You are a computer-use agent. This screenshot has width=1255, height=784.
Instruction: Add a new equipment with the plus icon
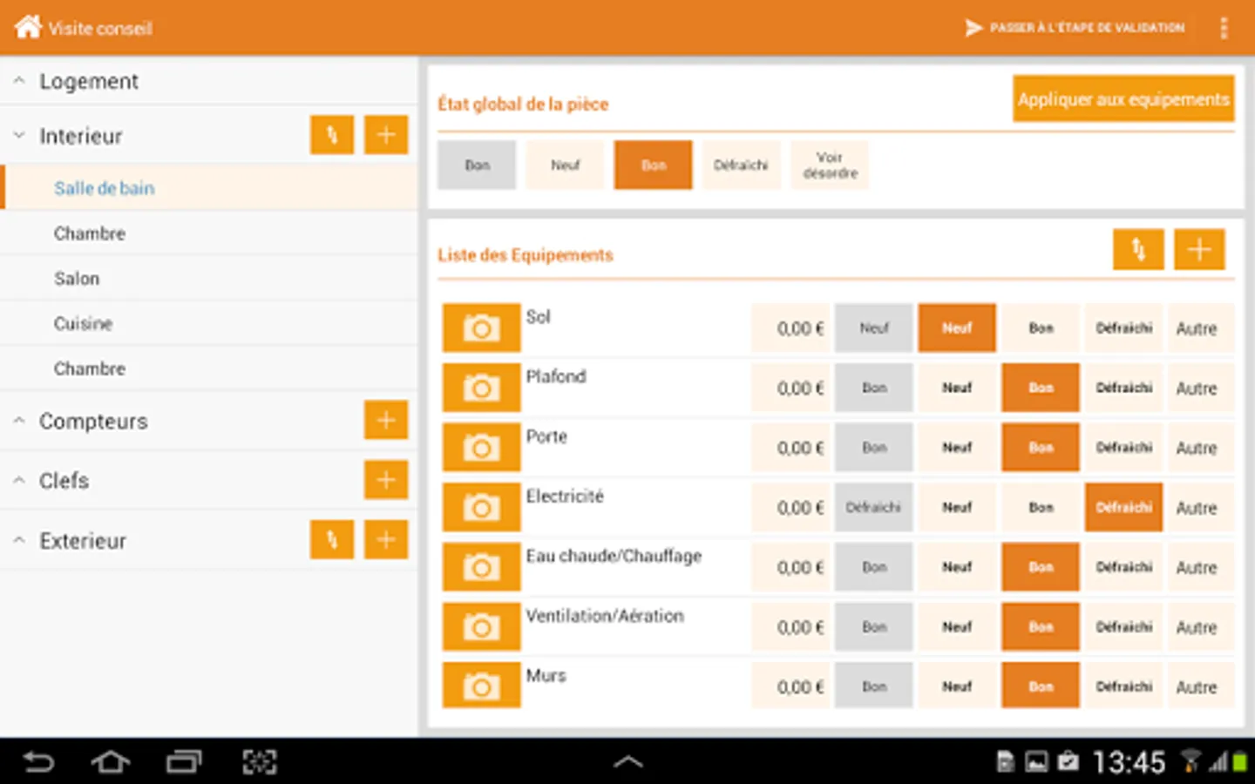point(1199,250)
